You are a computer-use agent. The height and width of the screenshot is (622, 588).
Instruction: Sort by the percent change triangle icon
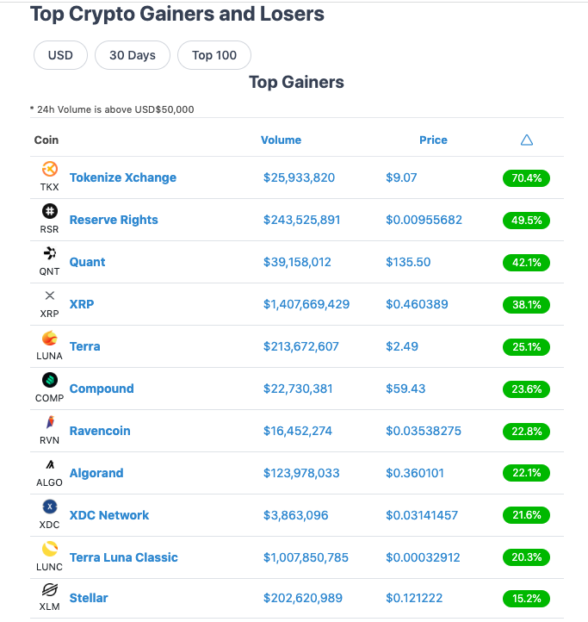(x=527, y=140)
